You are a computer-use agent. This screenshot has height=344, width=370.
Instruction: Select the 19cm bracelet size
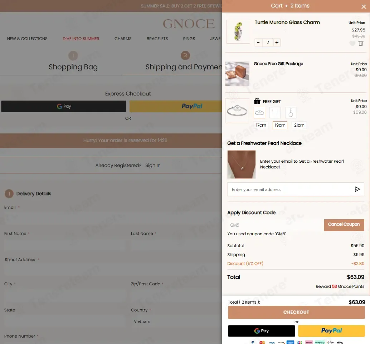tap(280, 125)
